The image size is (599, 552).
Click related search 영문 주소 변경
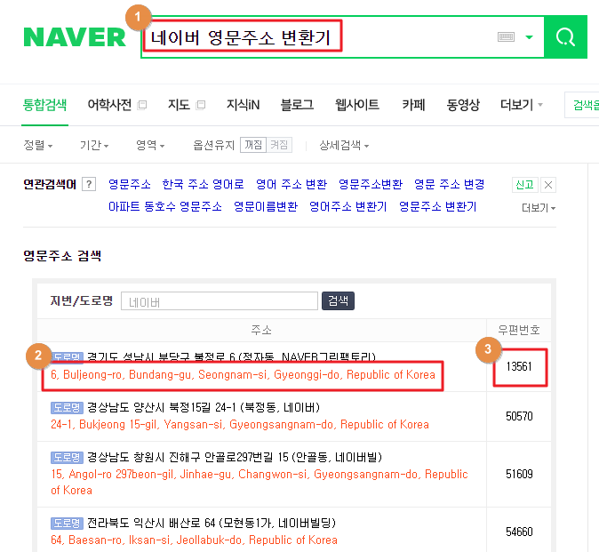pos(450,184)
